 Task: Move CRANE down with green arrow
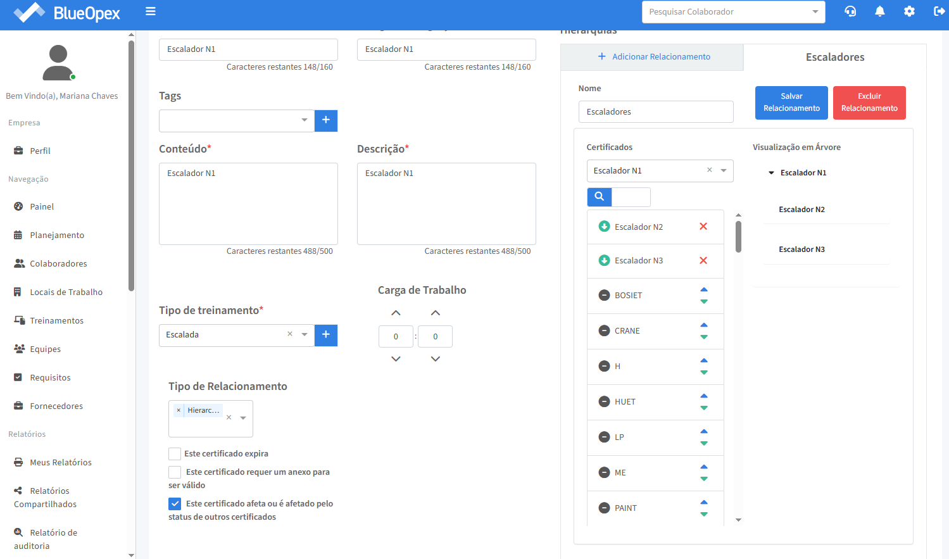[704, 337]
